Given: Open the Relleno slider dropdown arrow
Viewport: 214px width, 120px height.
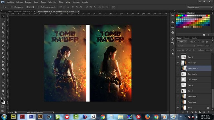Looking at the screenshot, I should (x=211, y=50).
